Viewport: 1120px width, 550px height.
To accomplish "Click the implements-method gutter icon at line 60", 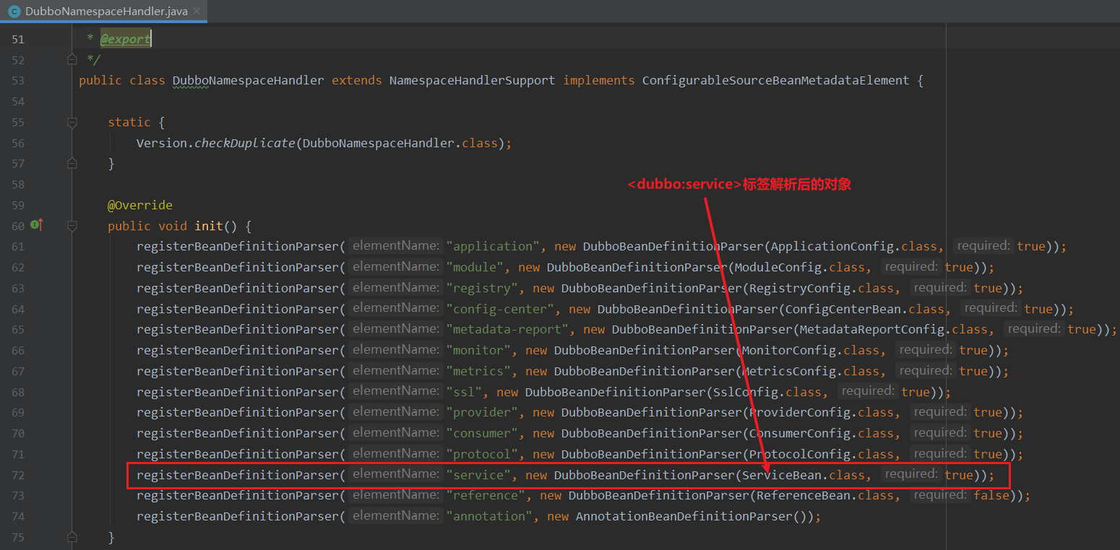I will coord(36,225).
